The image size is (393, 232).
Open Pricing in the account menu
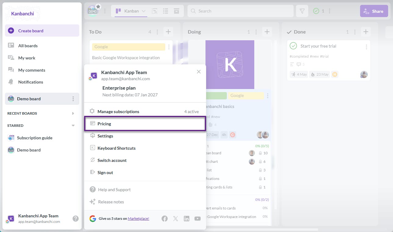[145, 124]
